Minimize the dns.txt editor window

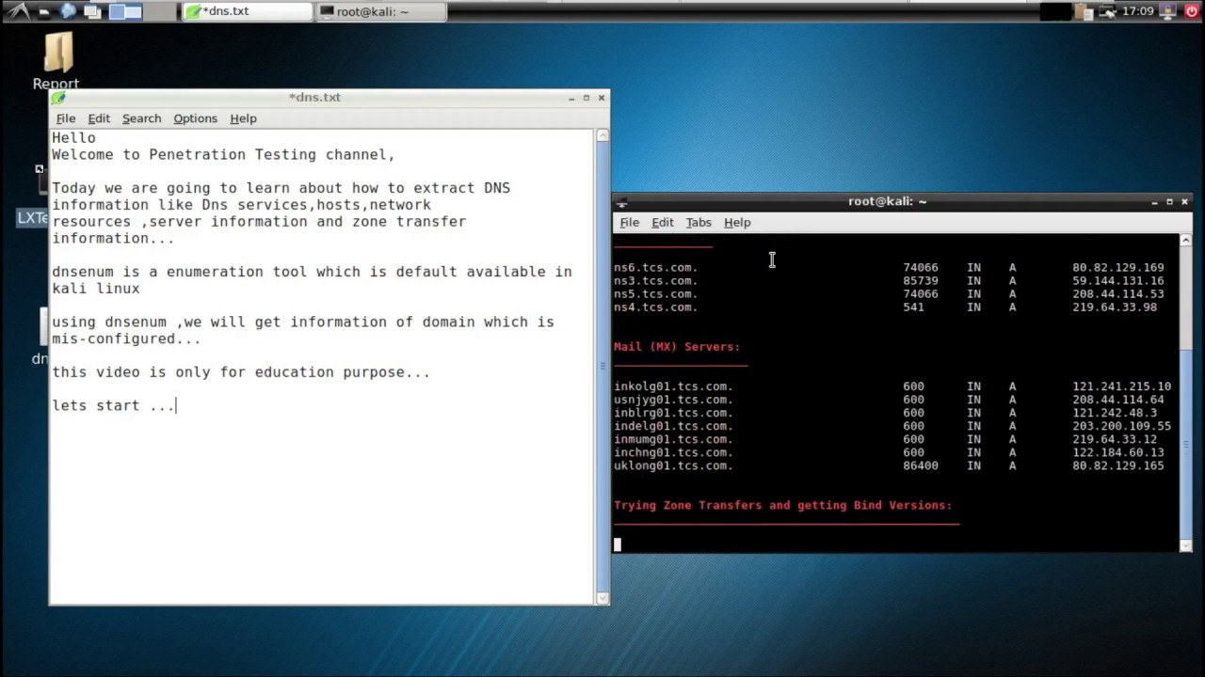coord(570,98)
